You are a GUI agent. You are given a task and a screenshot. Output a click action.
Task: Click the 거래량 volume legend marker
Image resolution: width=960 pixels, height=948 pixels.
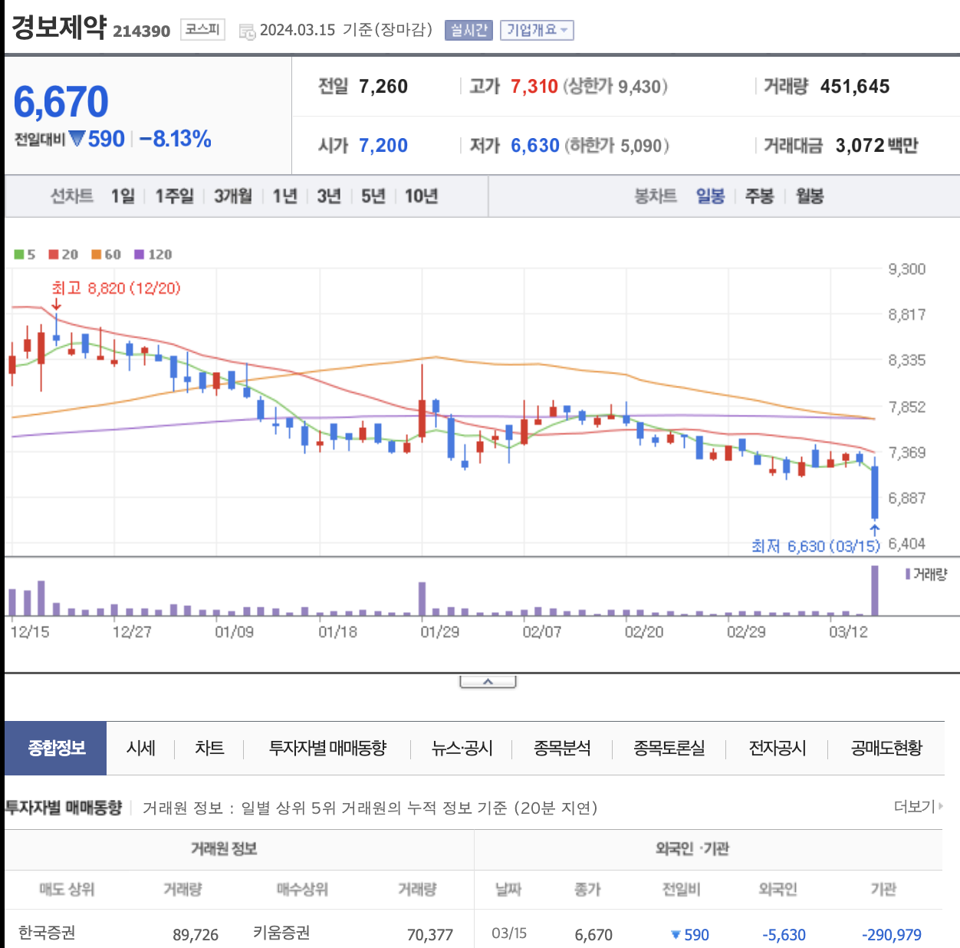click(908, 574)
